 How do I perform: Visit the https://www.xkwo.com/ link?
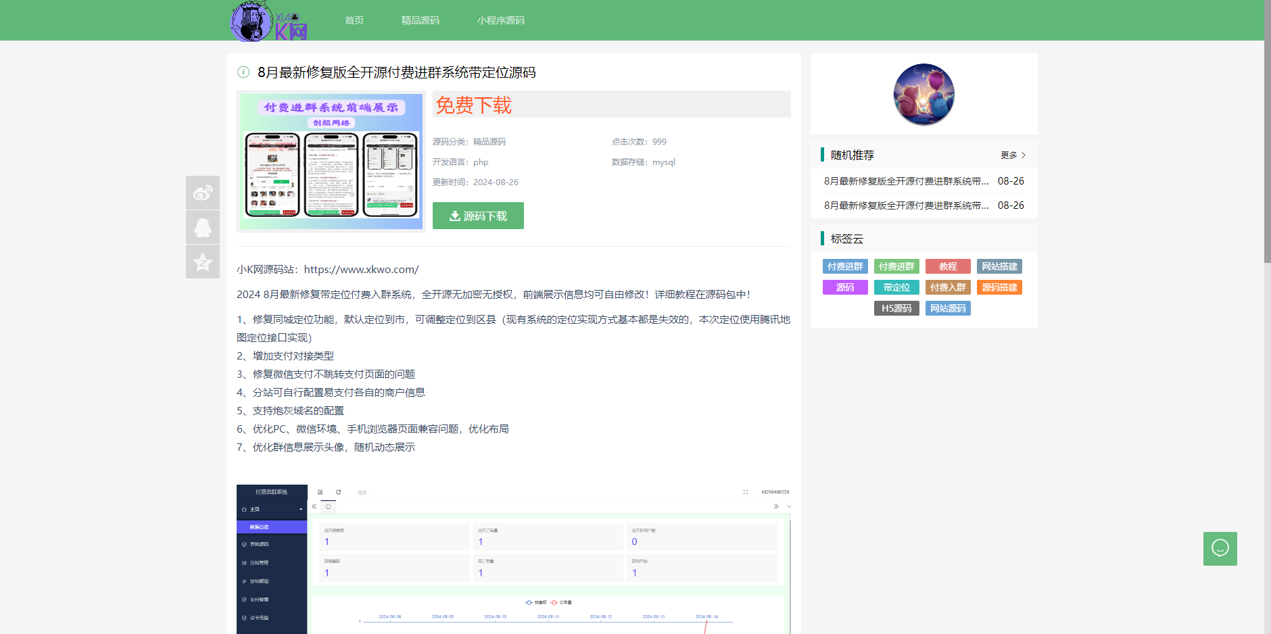pos(360,269)
